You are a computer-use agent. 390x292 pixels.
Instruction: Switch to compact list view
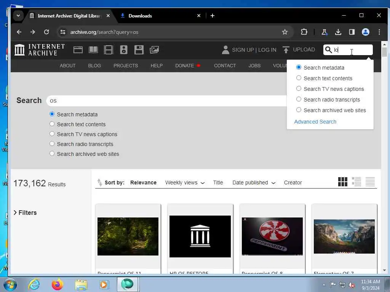[x=370, y=182]
